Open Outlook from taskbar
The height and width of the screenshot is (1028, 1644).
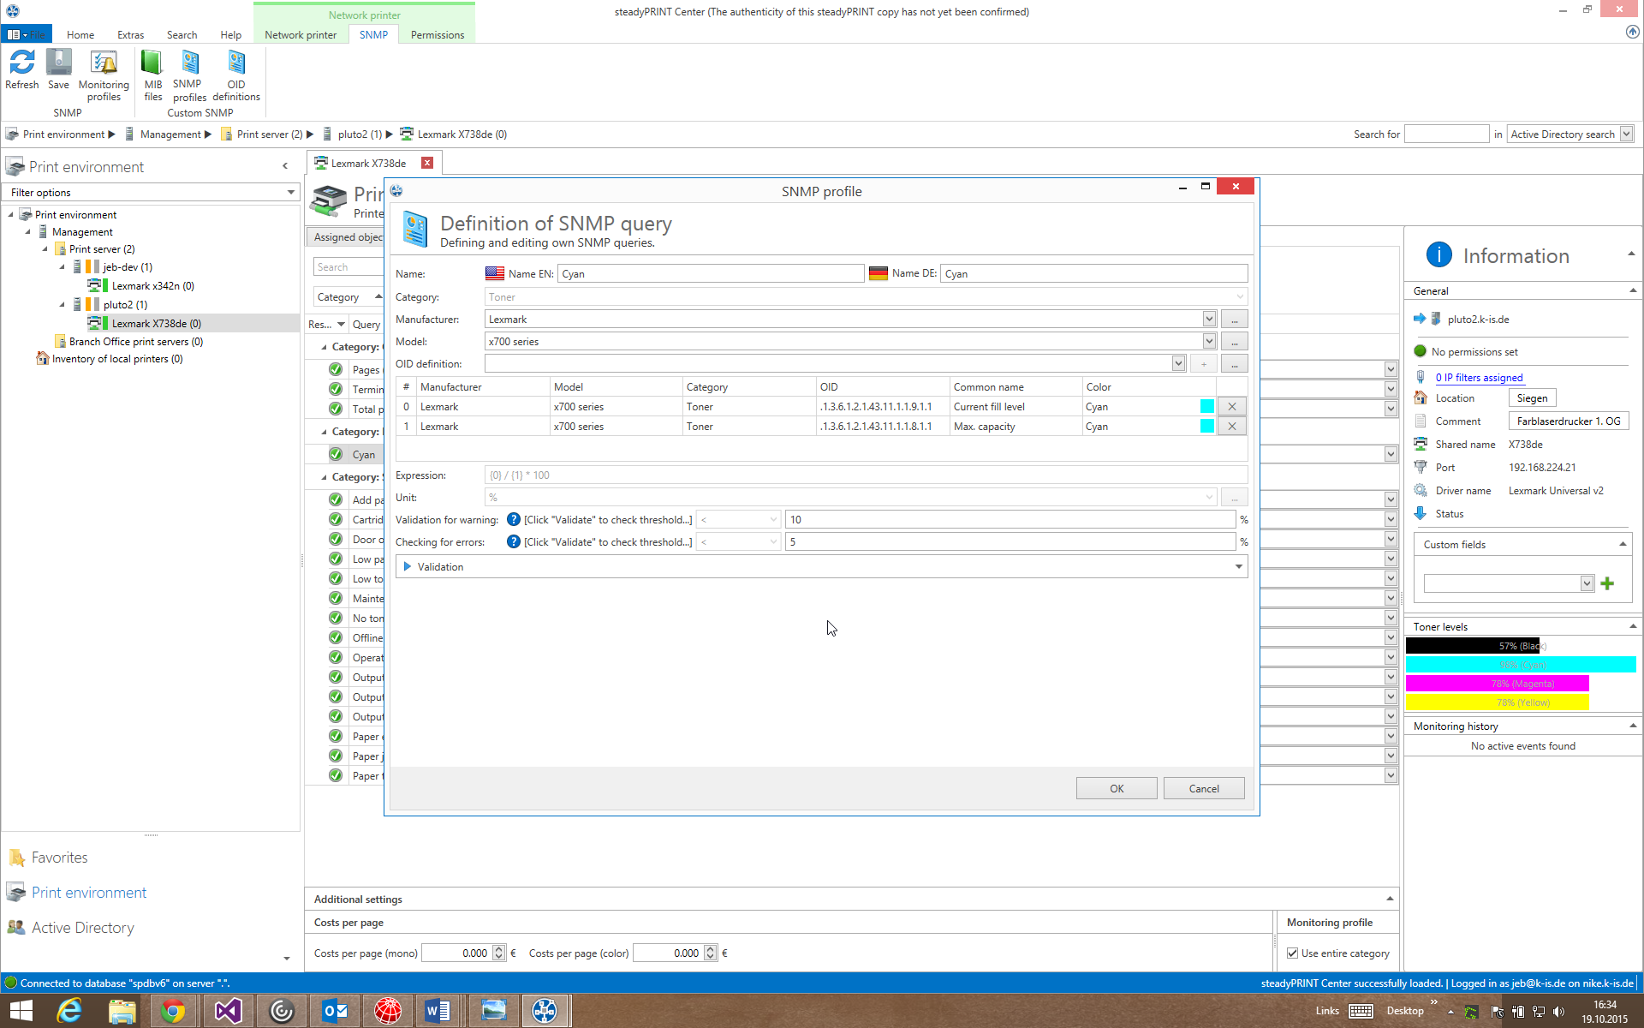pyautogui.click(x=334, y=1011)
